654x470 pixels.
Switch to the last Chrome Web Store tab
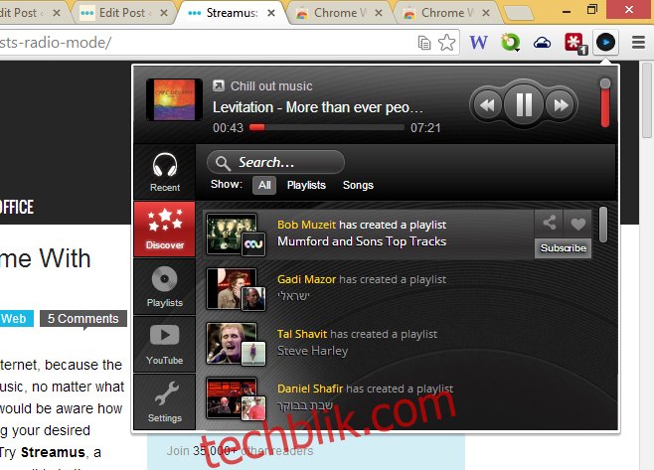pyautogui.click(x=446, y=13)
